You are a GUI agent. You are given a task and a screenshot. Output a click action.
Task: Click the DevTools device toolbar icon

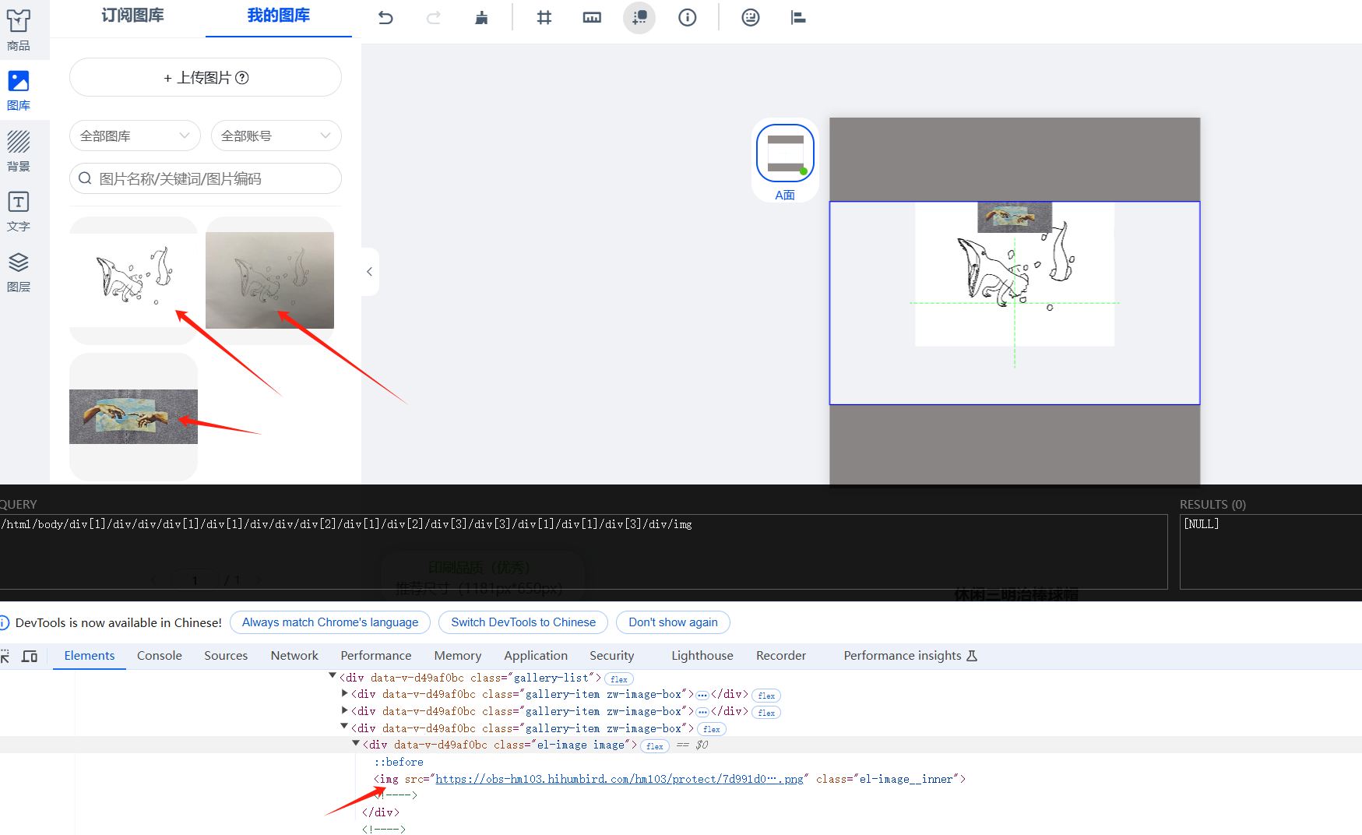[30, 656]
